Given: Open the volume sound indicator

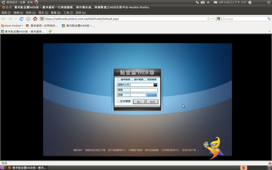Looking at the screenshot, I should click(208, 2).
